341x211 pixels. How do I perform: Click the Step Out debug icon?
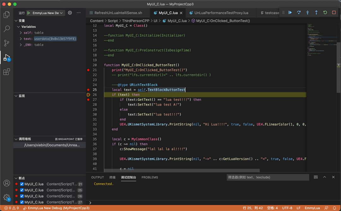coord(316,12)
